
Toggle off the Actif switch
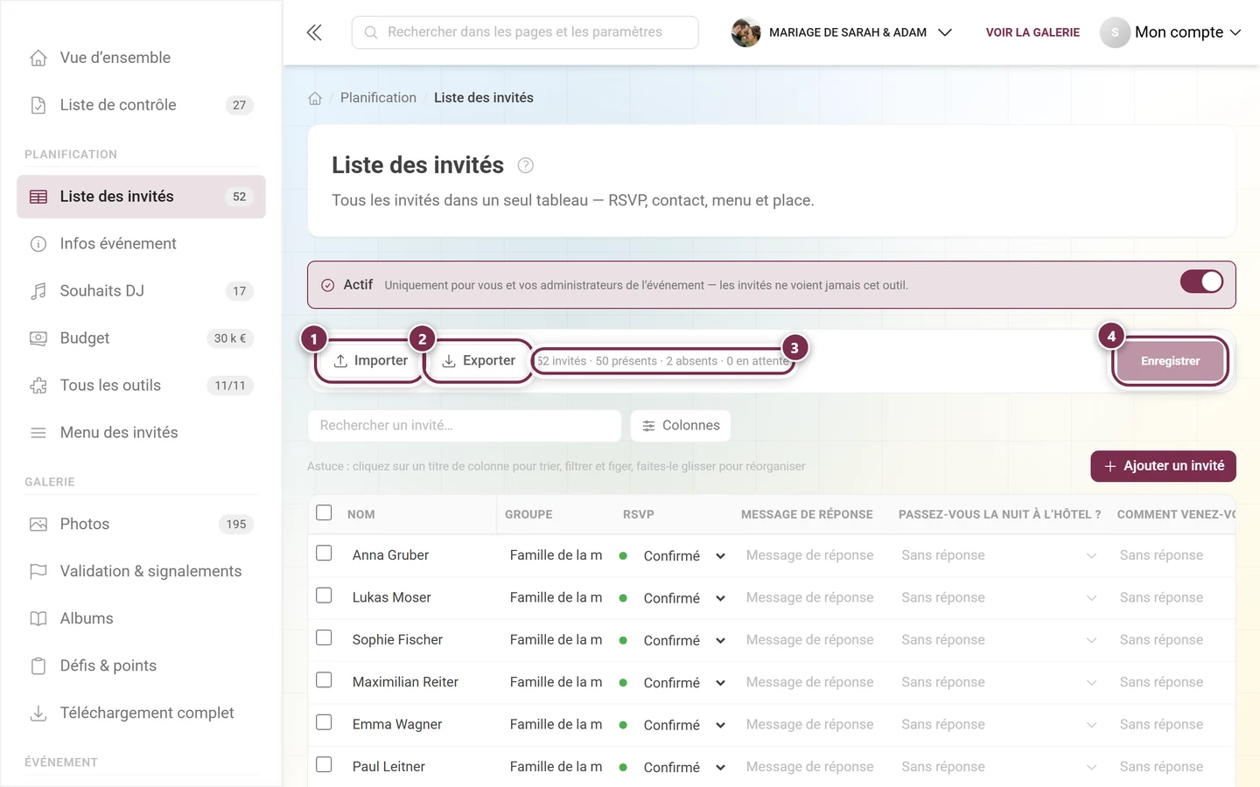[x=1201, y=282]
